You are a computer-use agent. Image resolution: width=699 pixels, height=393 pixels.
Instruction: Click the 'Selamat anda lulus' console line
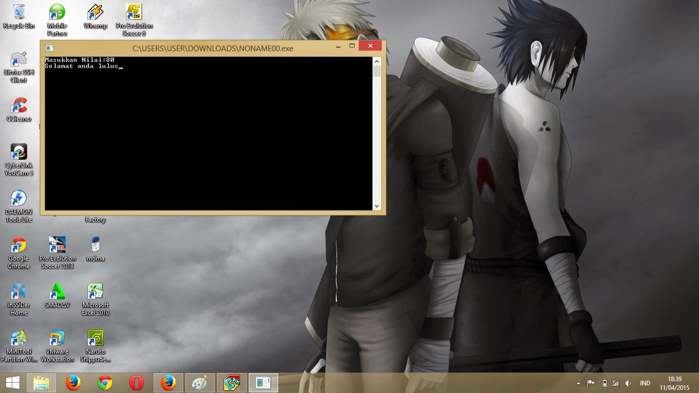point(81,66)
